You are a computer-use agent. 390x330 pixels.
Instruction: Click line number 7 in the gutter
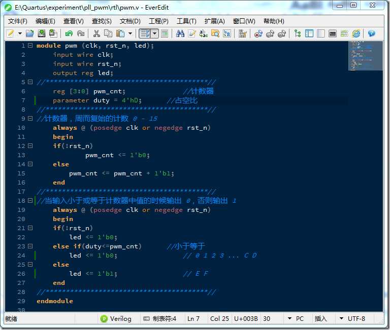(x=23, y=100)
